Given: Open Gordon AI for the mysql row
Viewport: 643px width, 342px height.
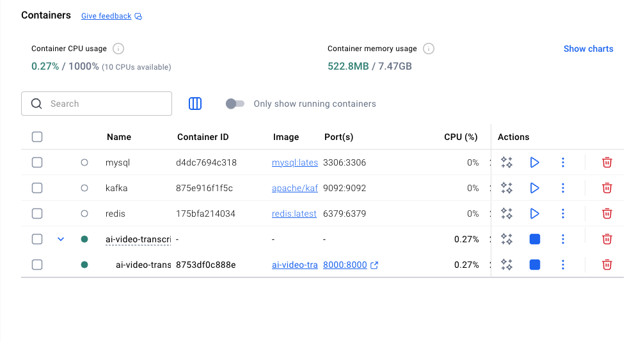Looking at the screenshot, I should [x=507, y=162].
